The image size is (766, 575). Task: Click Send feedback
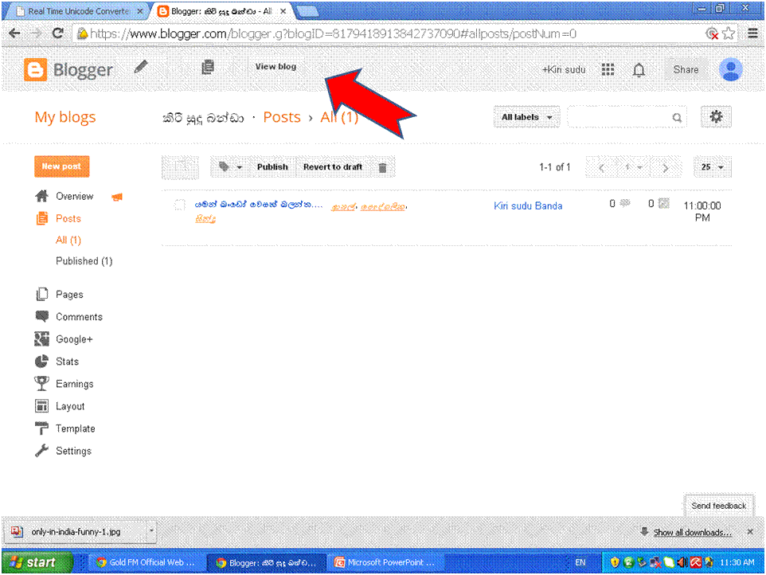coord(718,506)
